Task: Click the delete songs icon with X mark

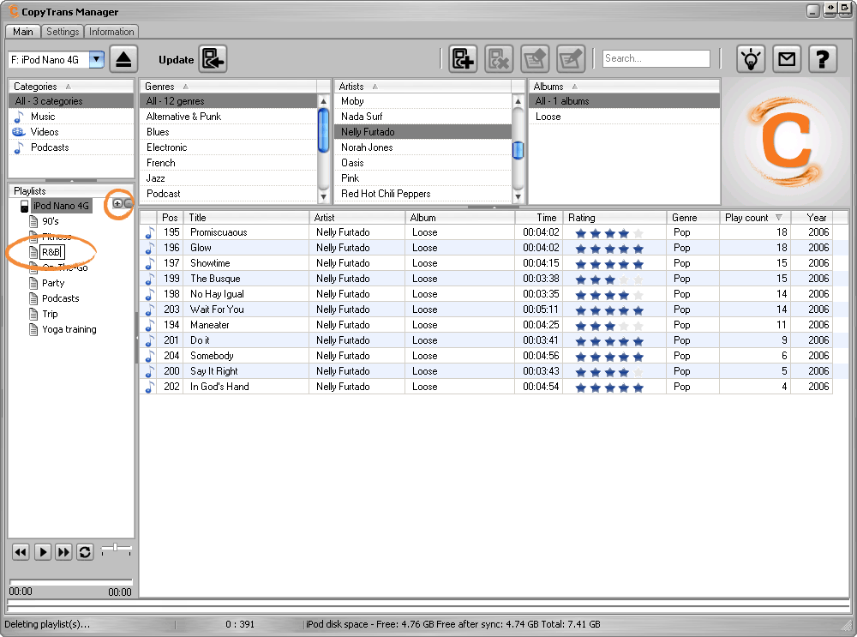Action: pyautogui.click(x=499, y=59)
